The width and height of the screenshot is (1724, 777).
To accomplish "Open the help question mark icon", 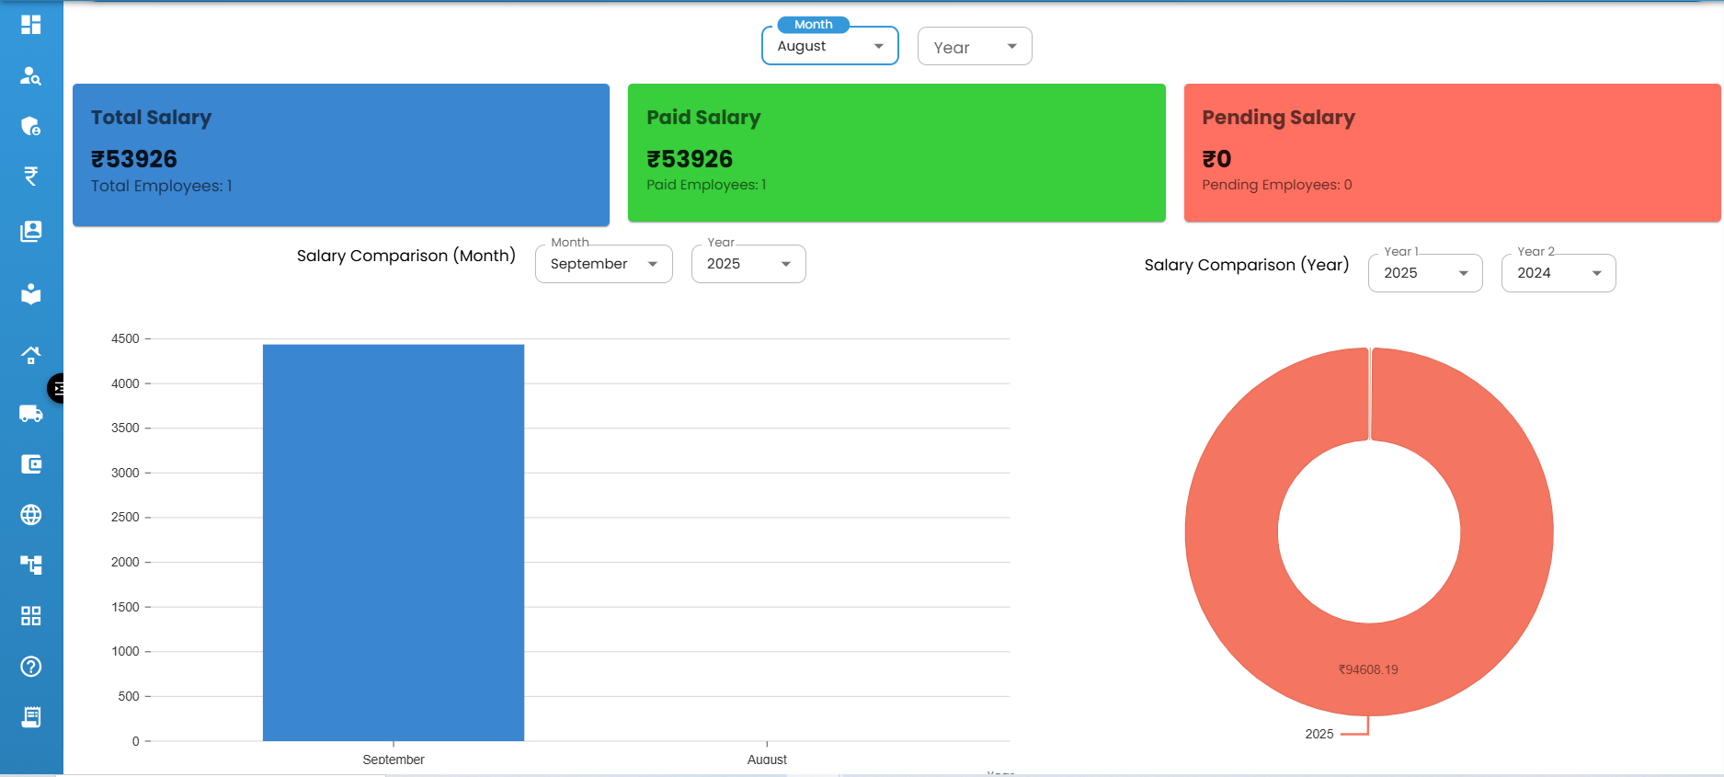I will [x=31, y=667].
